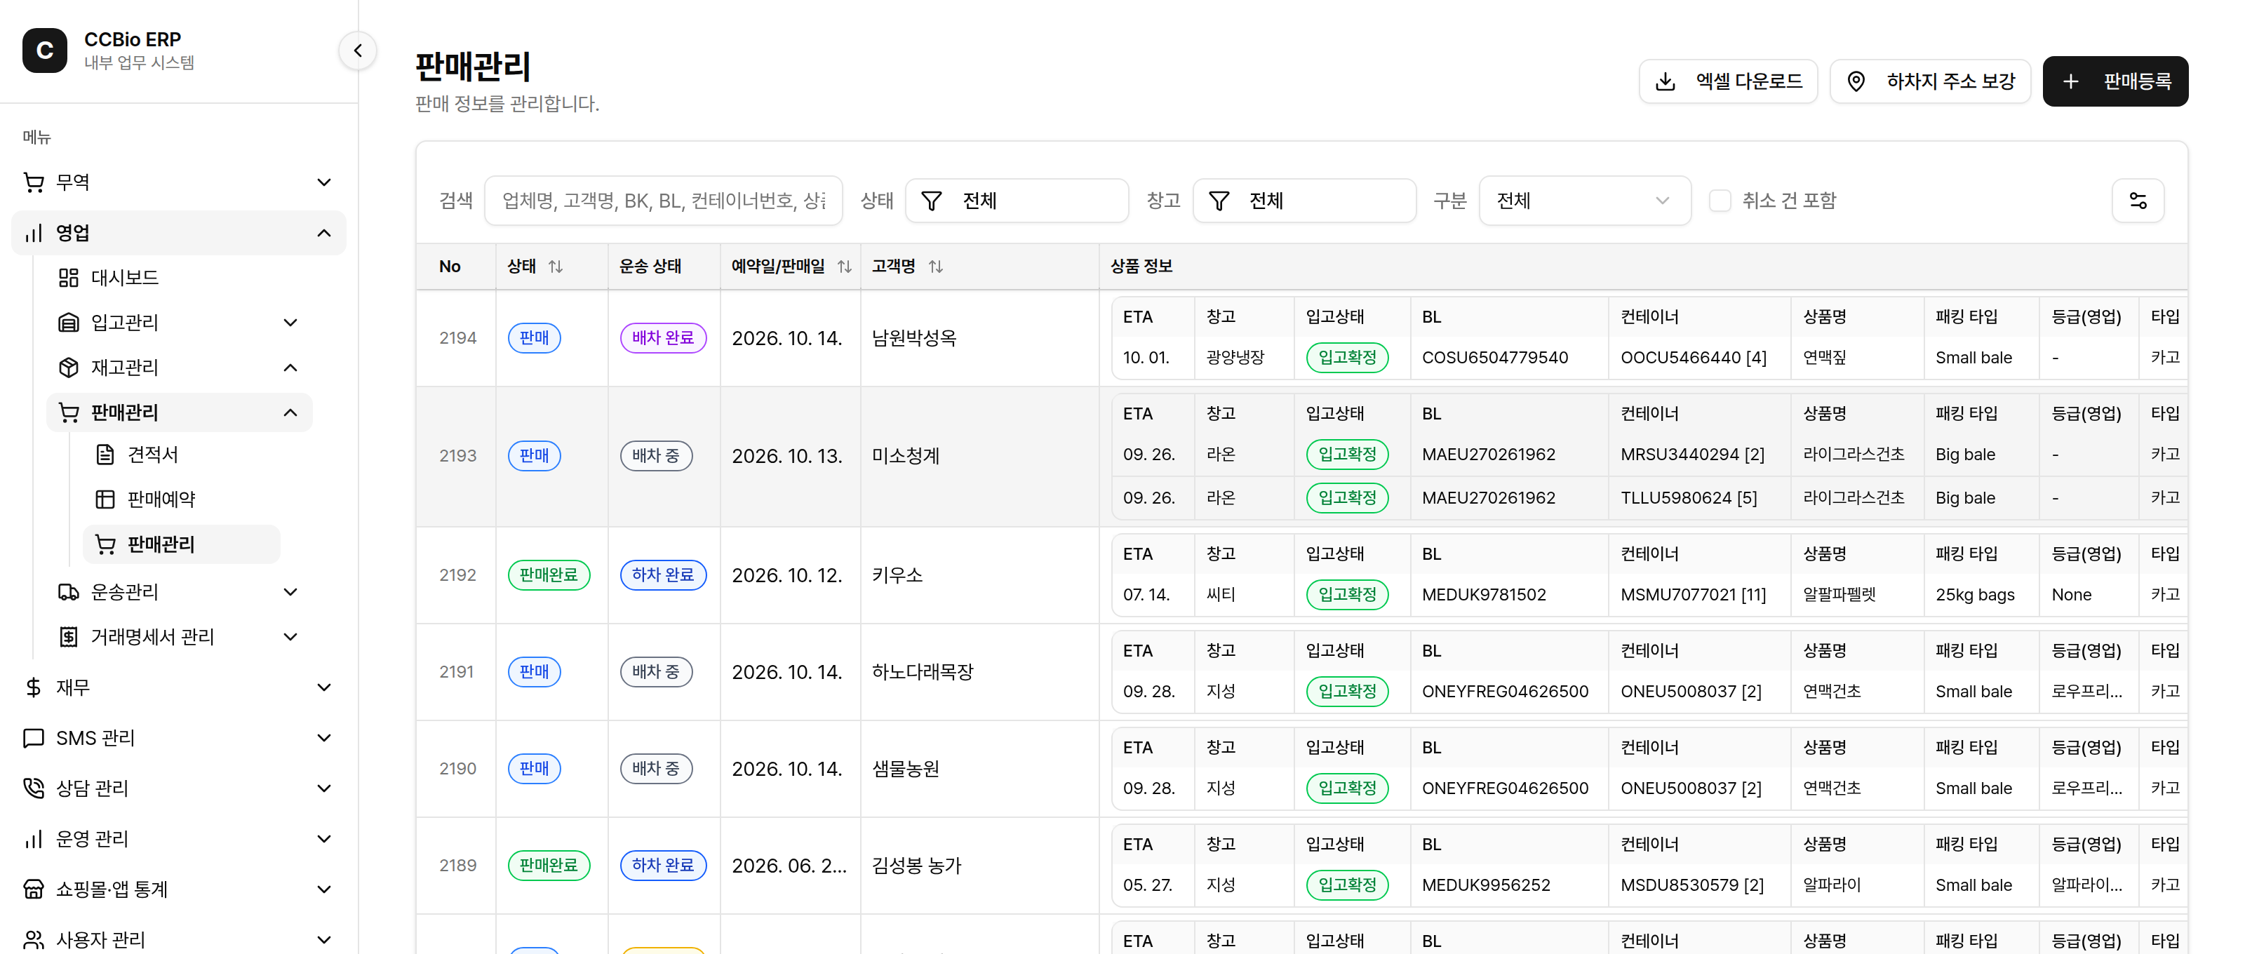Image resolution: width=2245 pixels, height=954 pixels.
Task: Click customer name 미소청계
Action: click(x=906, y=456)
